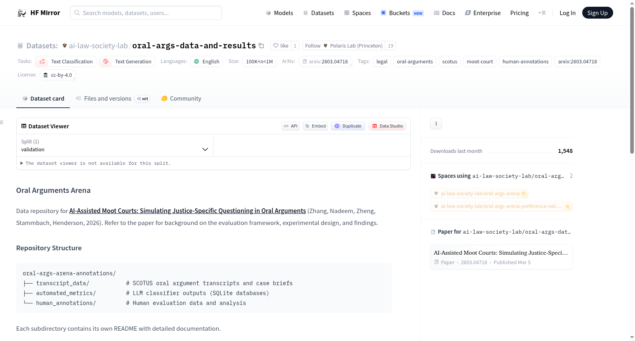Go to Spaces
This screenshot has width=635, height=341.
click(x=358, y=13)
